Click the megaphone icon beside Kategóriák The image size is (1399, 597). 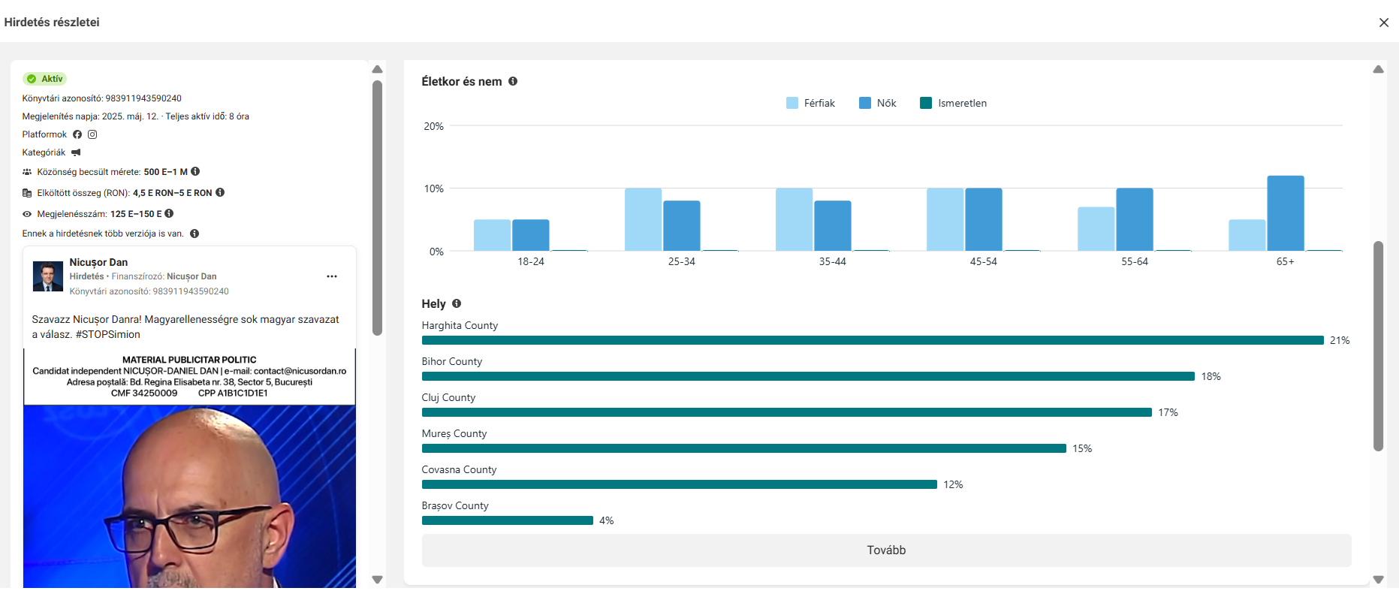point(76,152)
